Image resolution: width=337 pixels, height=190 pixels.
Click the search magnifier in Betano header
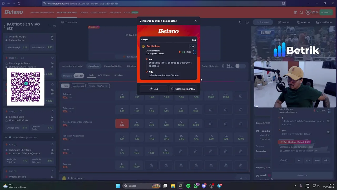point(301,12)
